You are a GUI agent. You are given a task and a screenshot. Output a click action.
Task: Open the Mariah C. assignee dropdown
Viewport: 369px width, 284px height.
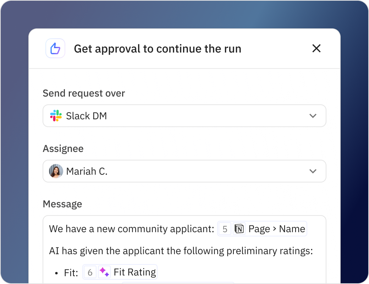pyautogui.click(x=184, y=171)
